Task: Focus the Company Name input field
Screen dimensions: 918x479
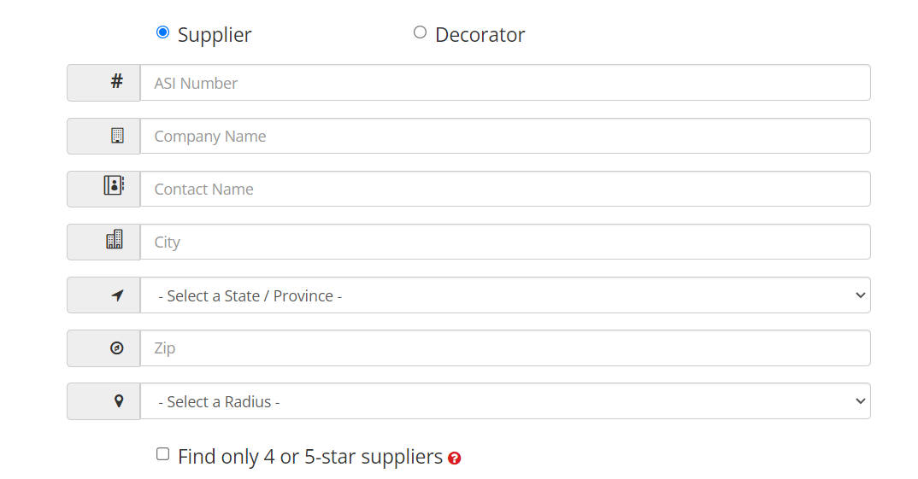Action: click(x=505, y=136)
